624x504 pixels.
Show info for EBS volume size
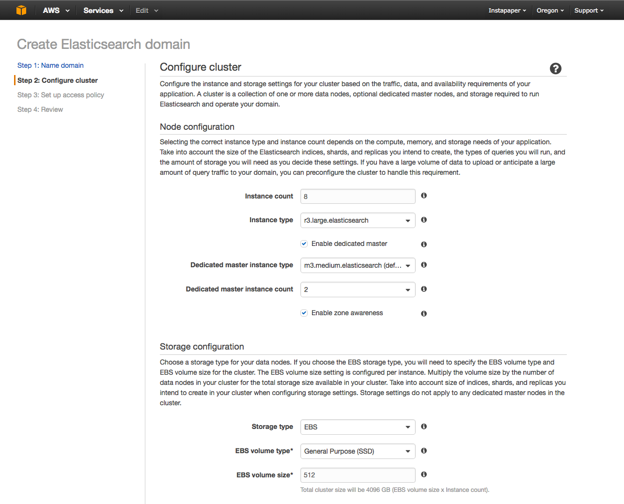pyautogui.click(x=424, y=474)
